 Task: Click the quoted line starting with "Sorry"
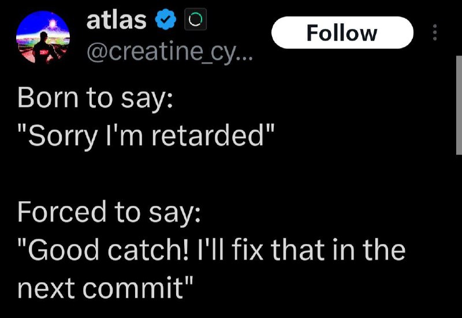coord(147,136)
